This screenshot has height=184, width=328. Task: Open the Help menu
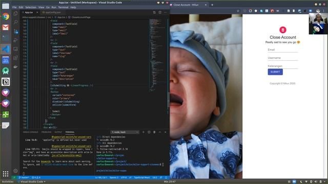(73, 7)
